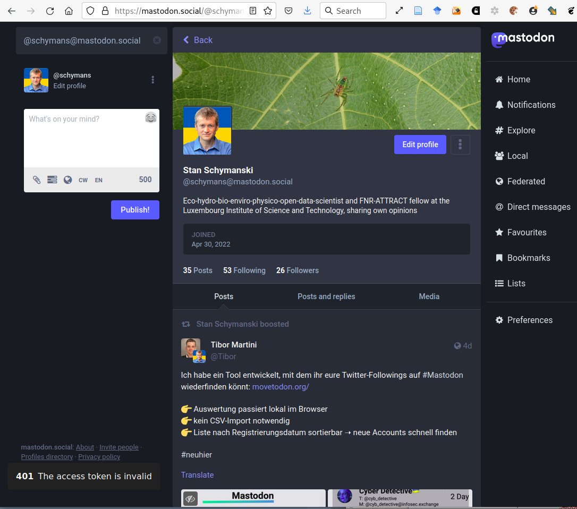Click Translate under the post
The width and height of the screenshot is (577, 509).
pyautogui.click(x=197, y=475)
